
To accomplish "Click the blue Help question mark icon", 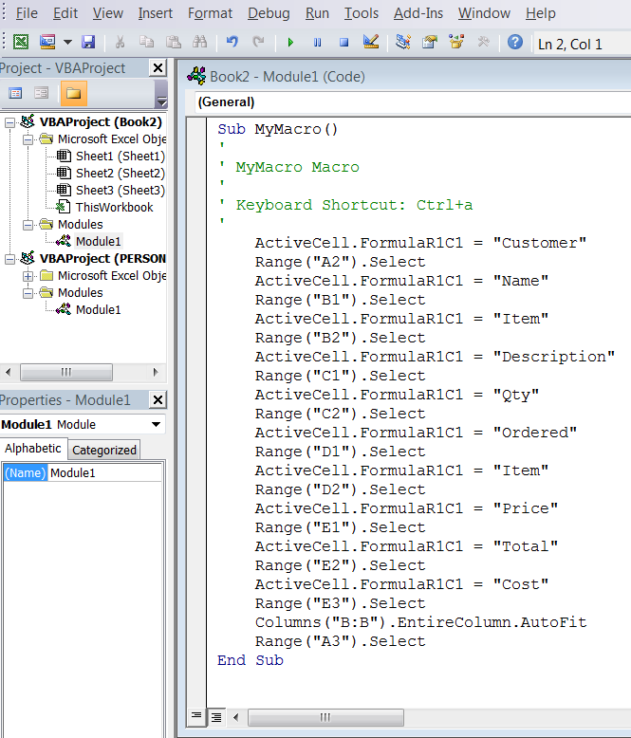I will point(514,43).
